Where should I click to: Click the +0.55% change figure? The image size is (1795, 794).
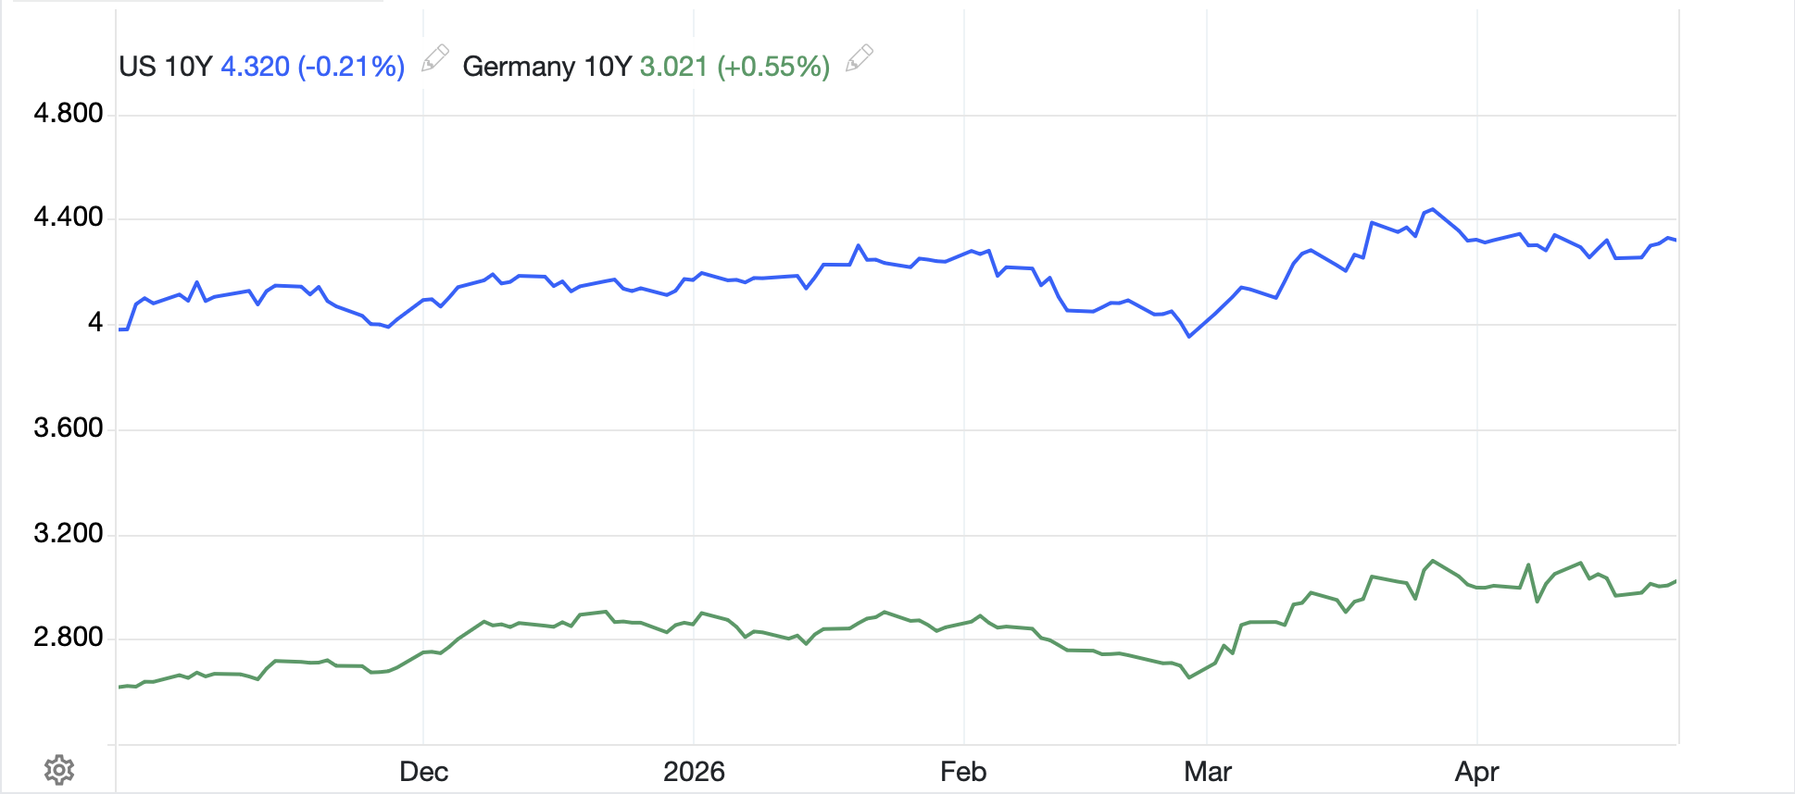pyautogui.click(x=773, y=67)
